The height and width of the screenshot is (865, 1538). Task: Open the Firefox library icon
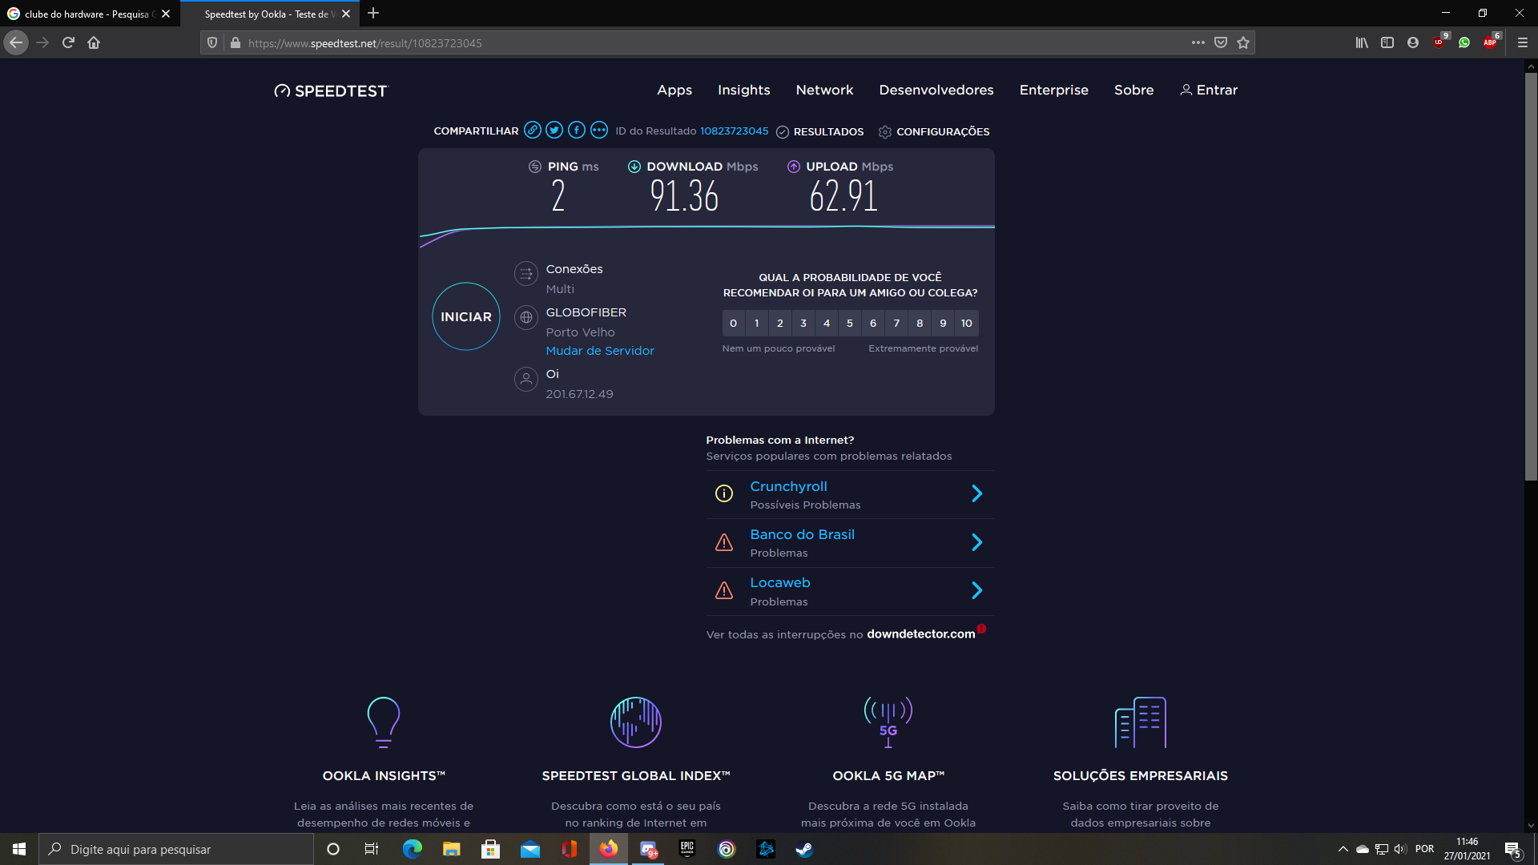[x=1362, y=42]
